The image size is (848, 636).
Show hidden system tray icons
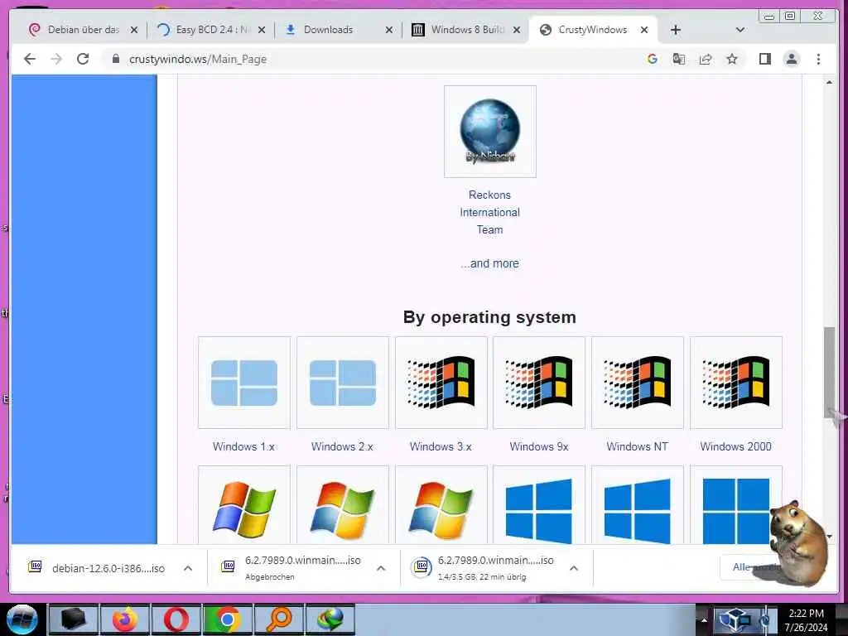tap(704, 619)
